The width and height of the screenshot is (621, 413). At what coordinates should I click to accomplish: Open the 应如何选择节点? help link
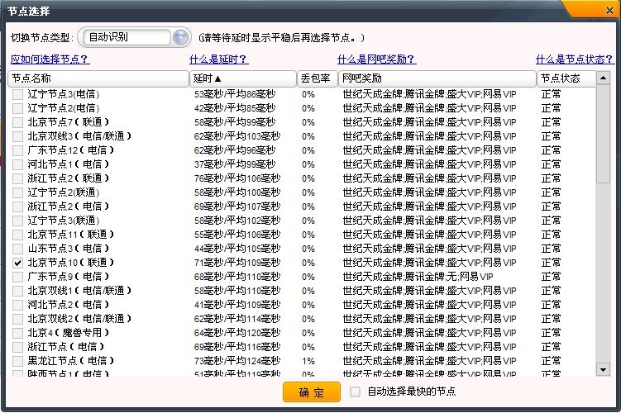click(50, 59)
